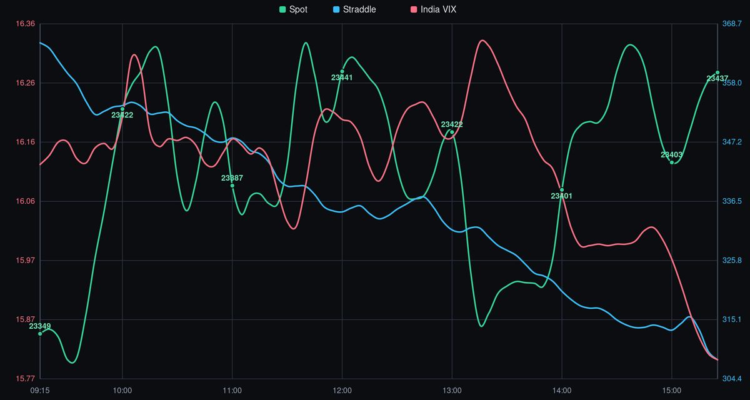Click the green Spot legend color box
Viewport: 750px width, 400px height.
(x=282, y=9)
